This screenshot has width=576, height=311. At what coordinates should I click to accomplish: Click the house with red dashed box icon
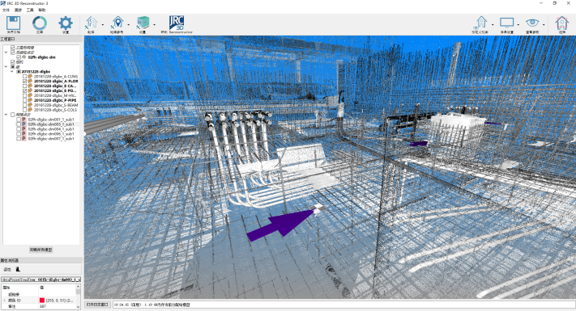562,23
